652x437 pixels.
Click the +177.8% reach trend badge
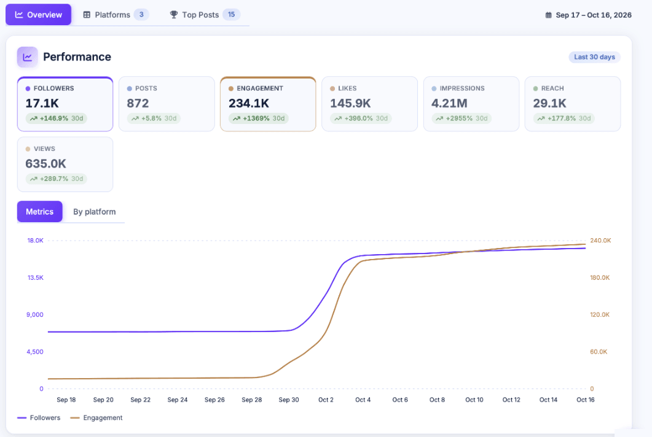(x=564, y=118)
